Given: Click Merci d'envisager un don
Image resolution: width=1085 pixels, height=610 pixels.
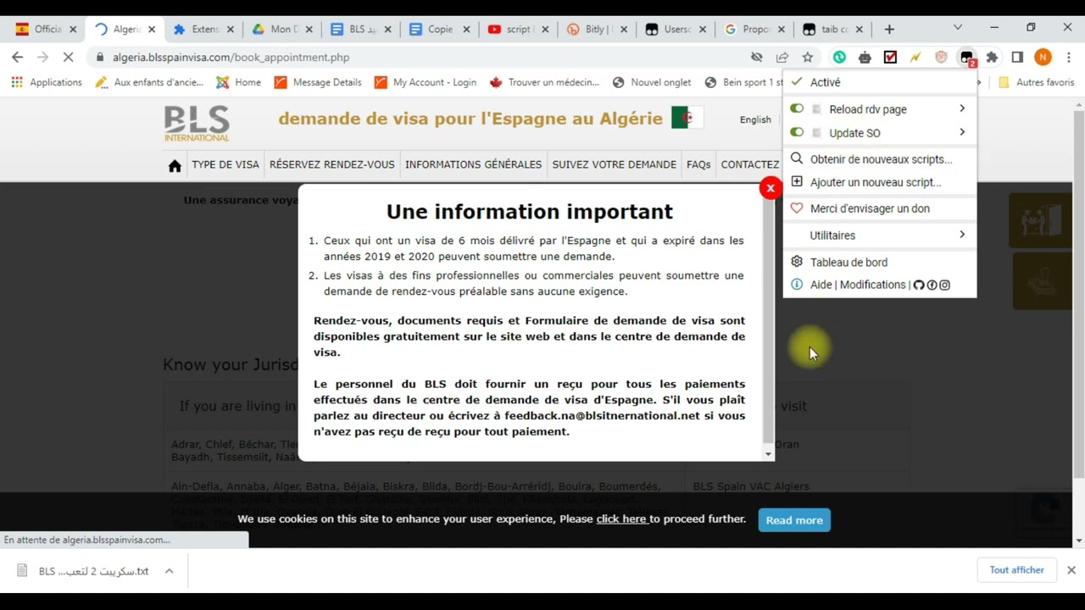Looking at the screenshot, I should tap(870, 208).
